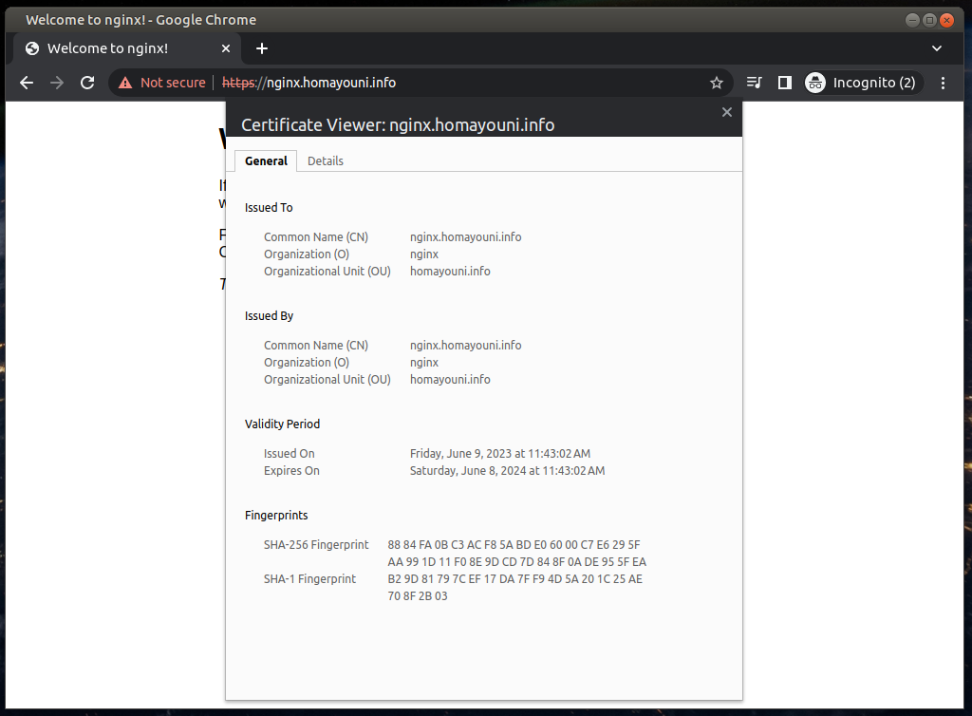Click the 'Certificate Viewer: nginx.homayouni.info' title

coord(398,125)
